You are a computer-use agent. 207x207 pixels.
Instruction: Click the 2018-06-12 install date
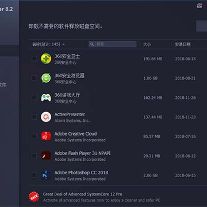(x=185, y=156)
